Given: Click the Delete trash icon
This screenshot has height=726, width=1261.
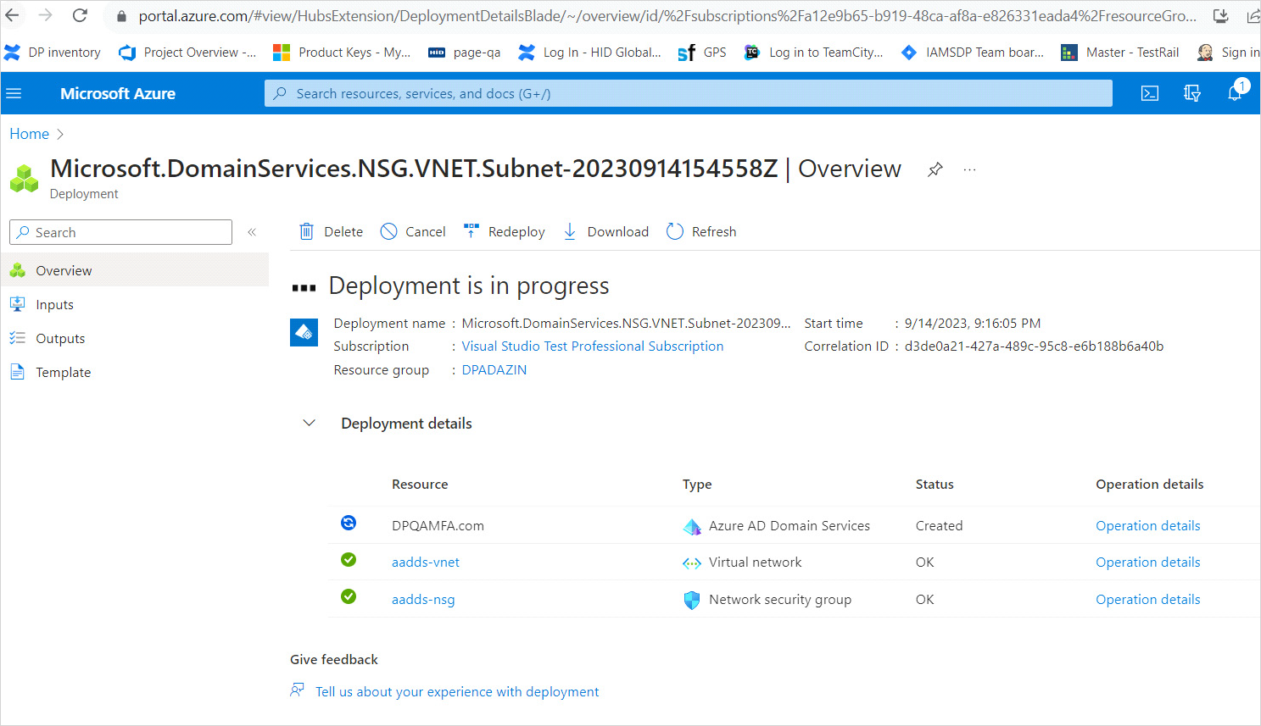Looking at the screenshot, I should coord(306,231).
